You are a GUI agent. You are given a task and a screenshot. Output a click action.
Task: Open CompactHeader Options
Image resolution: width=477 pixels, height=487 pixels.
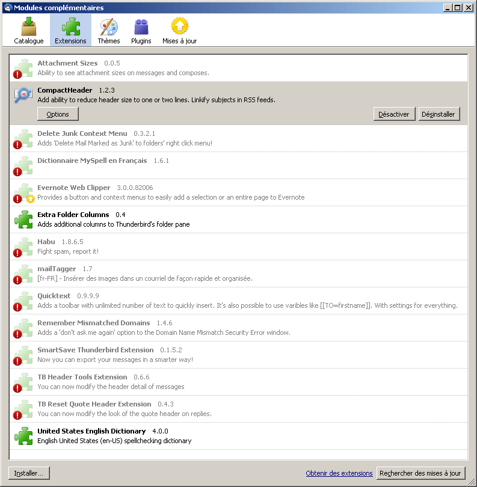point(58,114)
